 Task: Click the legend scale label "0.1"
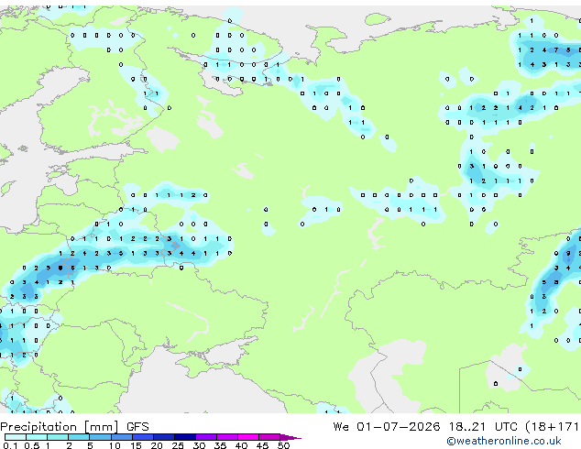(11, 445)
